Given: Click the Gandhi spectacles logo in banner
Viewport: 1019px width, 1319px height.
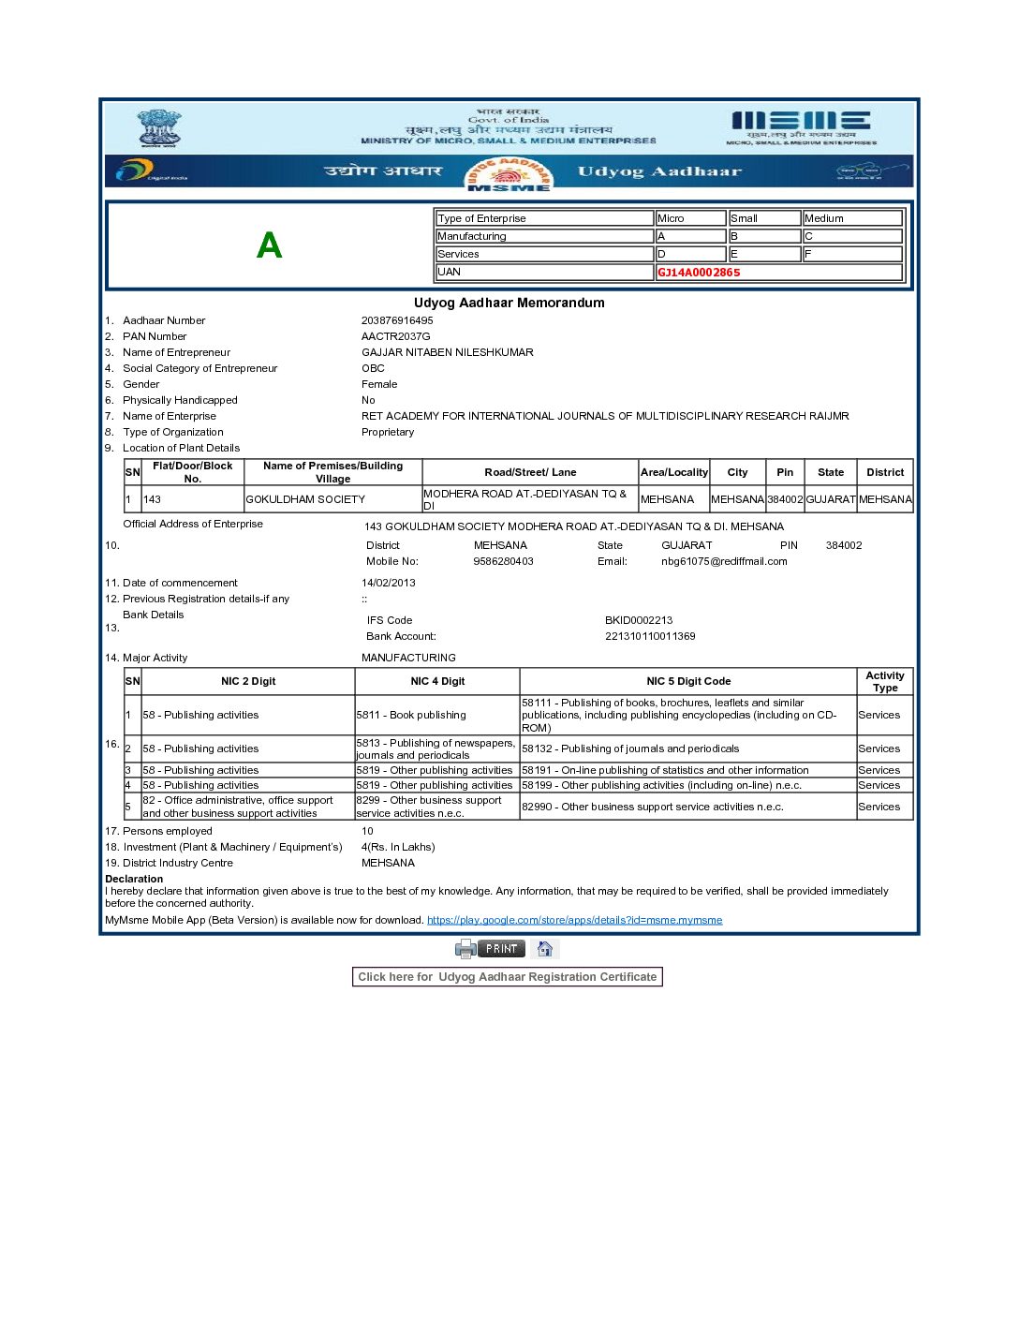Looking at the screenshot, I should point(860,171).
